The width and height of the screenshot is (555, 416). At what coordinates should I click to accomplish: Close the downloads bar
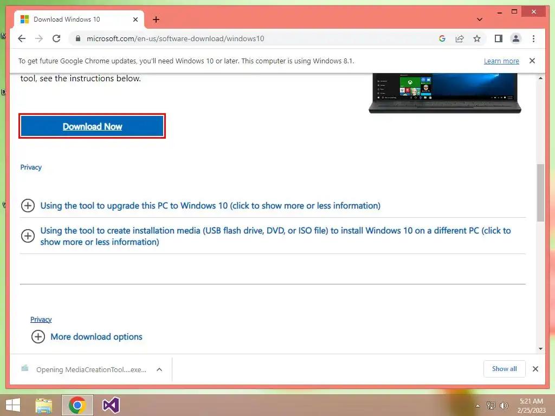[535, 369]
